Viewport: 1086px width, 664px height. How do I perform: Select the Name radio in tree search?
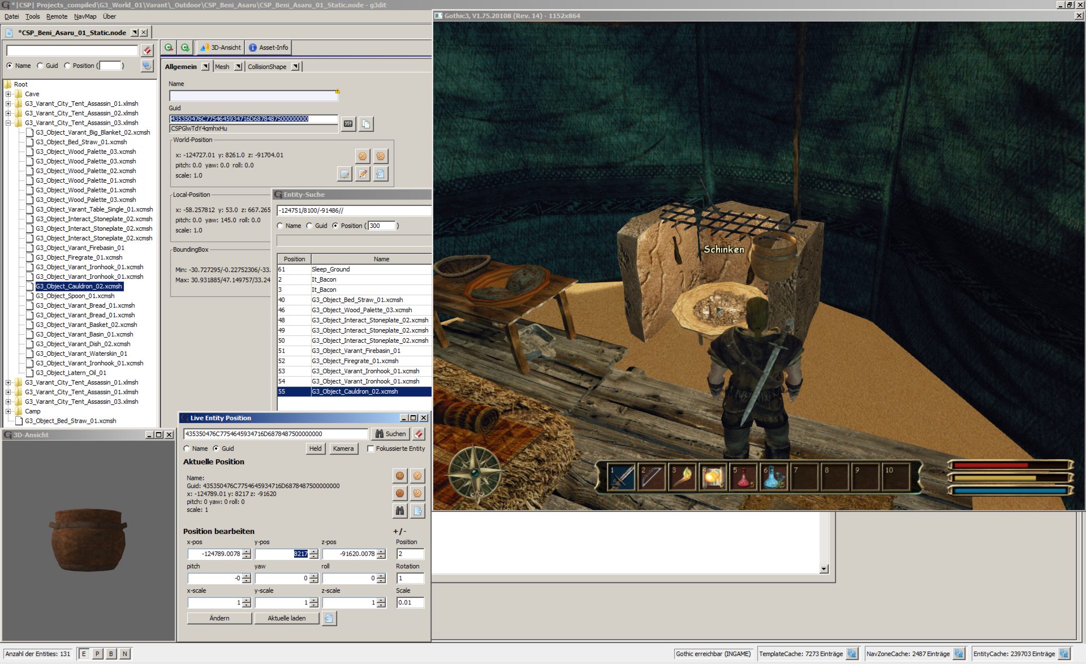coord(10,66)
